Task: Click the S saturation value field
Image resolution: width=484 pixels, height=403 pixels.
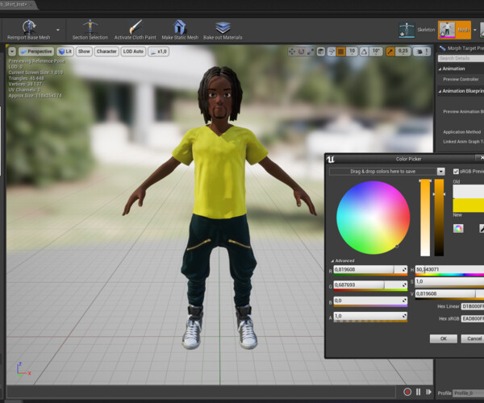Action: (449, 281)
